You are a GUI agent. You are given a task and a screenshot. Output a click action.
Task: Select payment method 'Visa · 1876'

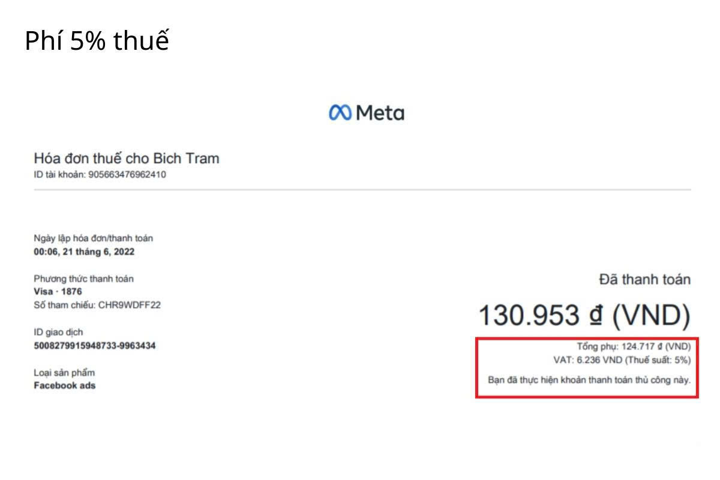coord(58,292)
